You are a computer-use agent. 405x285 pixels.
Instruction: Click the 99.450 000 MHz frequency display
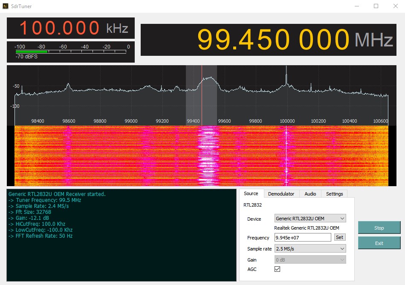268,40
